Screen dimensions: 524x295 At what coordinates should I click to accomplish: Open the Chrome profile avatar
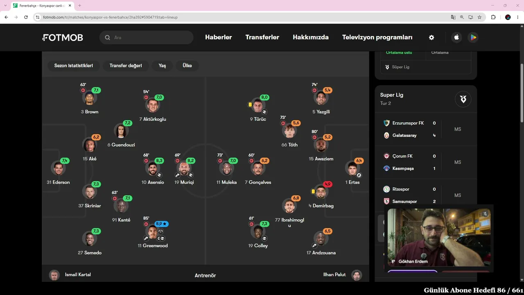tap(508, 17)
